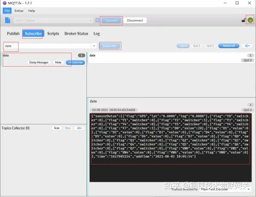Click the QoS 0 label in message details
The image size is (256, 197).
point(247,110)
